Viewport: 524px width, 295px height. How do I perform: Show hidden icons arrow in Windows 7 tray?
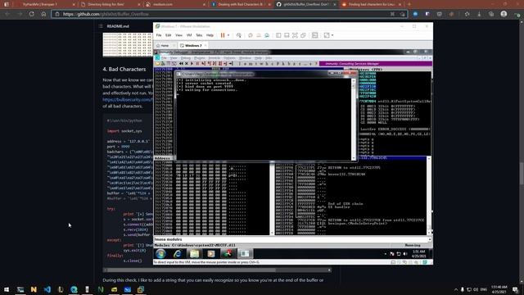(386, 254)
